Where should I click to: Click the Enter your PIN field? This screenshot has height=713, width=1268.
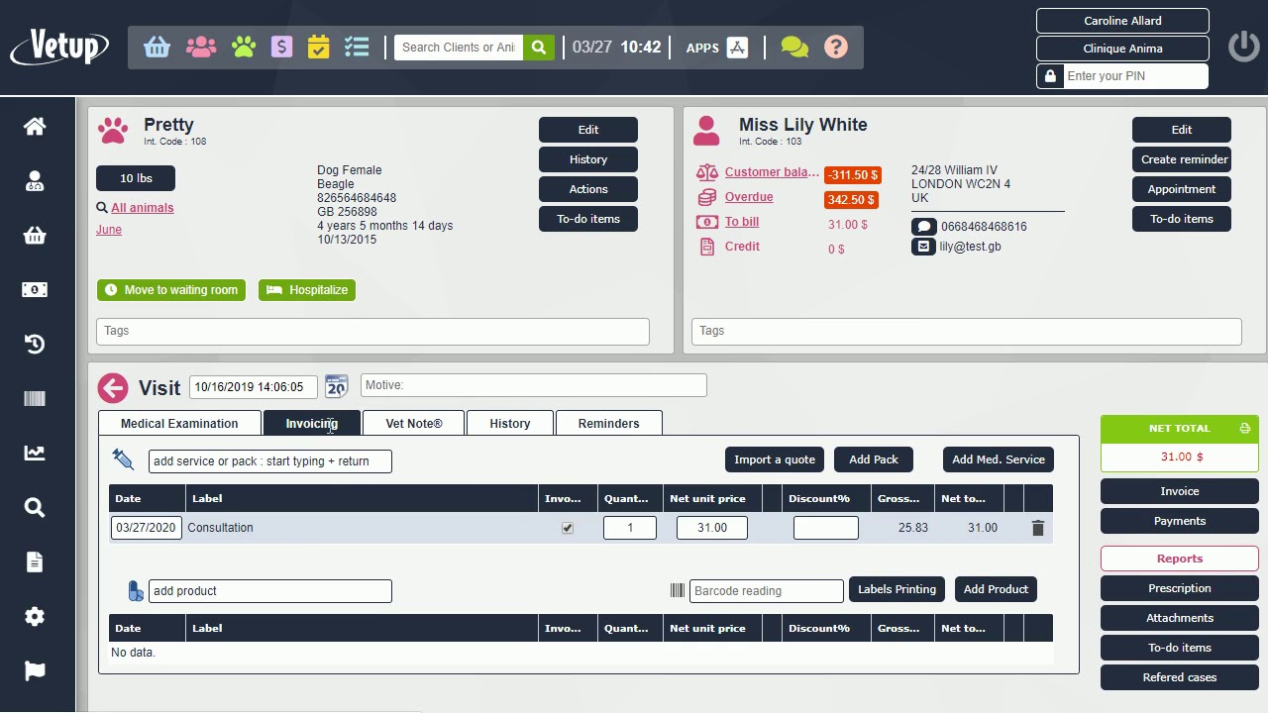point(1134,76)
